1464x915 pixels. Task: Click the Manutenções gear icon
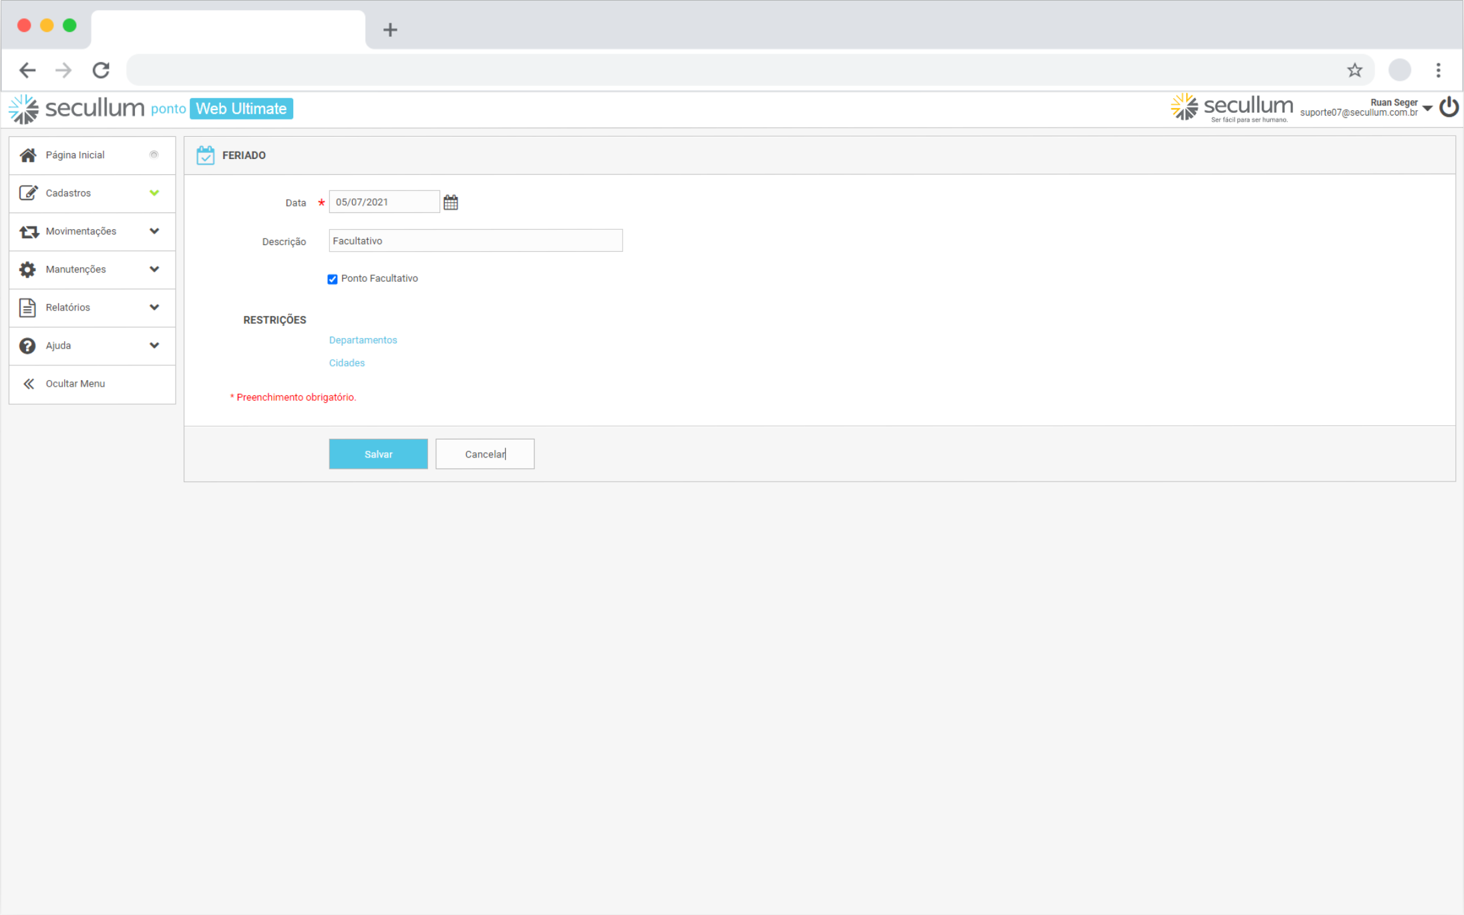tap(28, 269)
